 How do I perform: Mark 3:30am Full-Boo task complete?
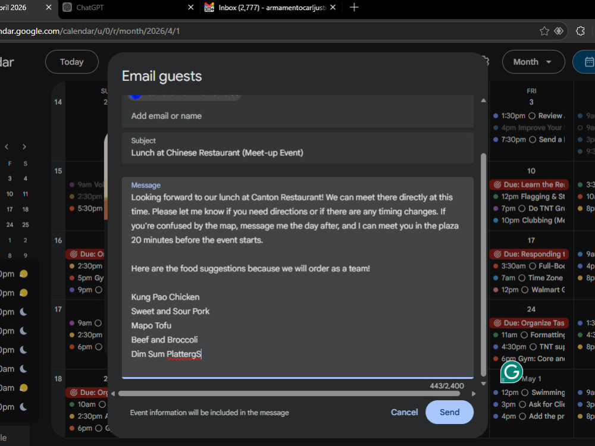click(x=533, y=266)
